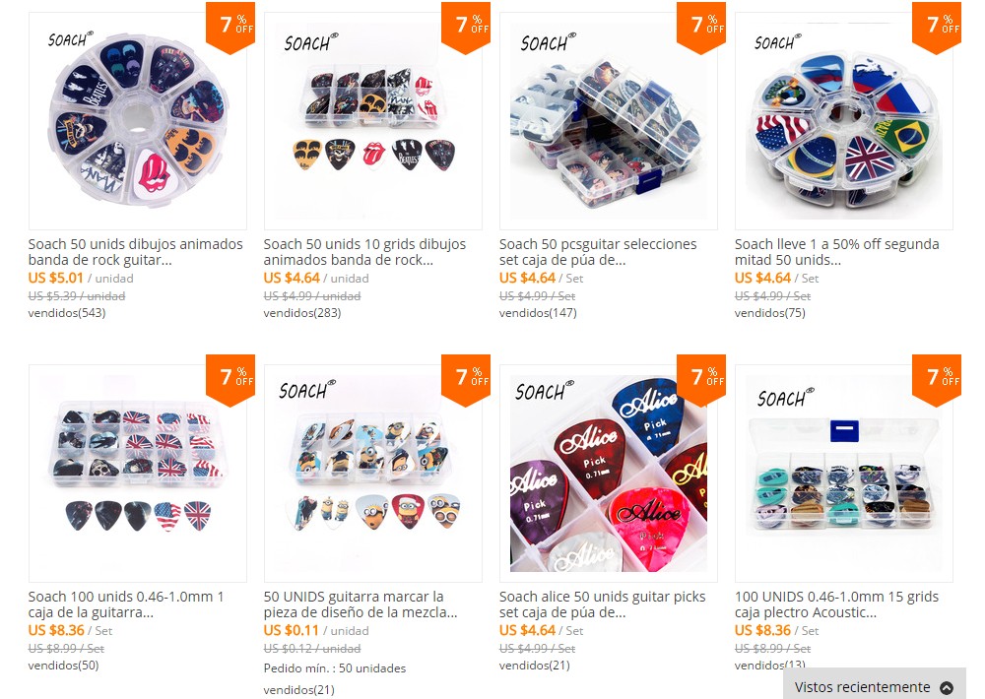This screenshot has height=699, width=985.
Task: Open the Union Jack flag picks box image
Action: [138, 473]
